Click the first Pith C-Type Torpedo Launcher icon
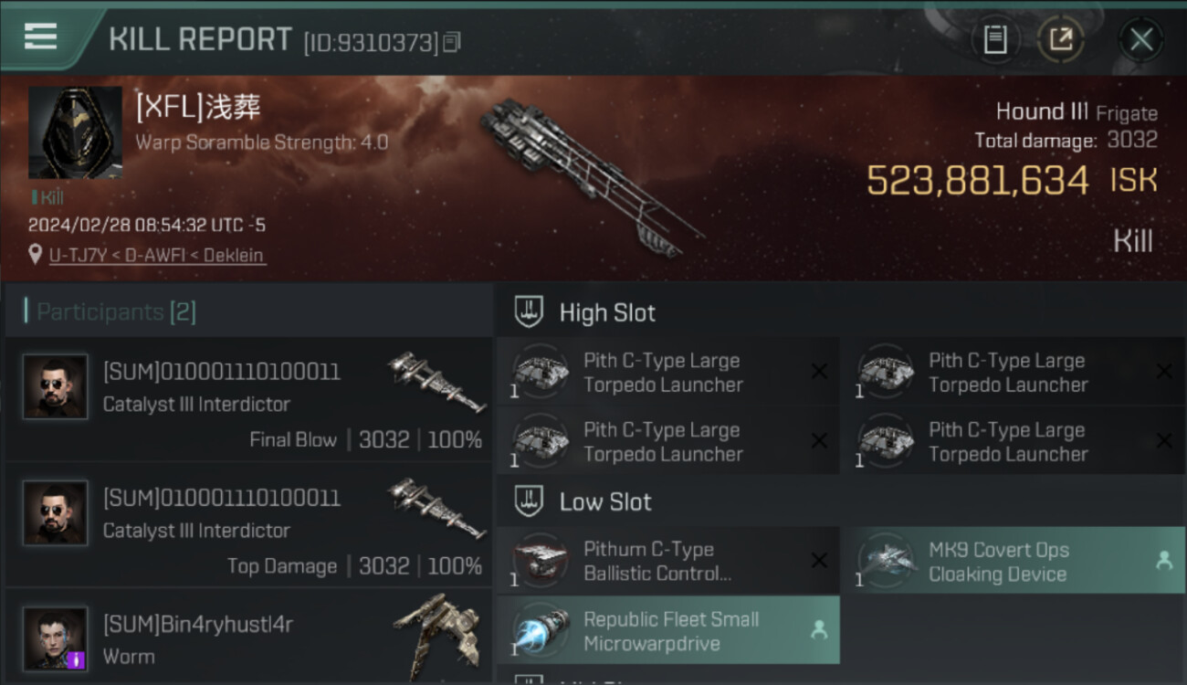This screenshot has width=1187, height=685. point(541,372)
